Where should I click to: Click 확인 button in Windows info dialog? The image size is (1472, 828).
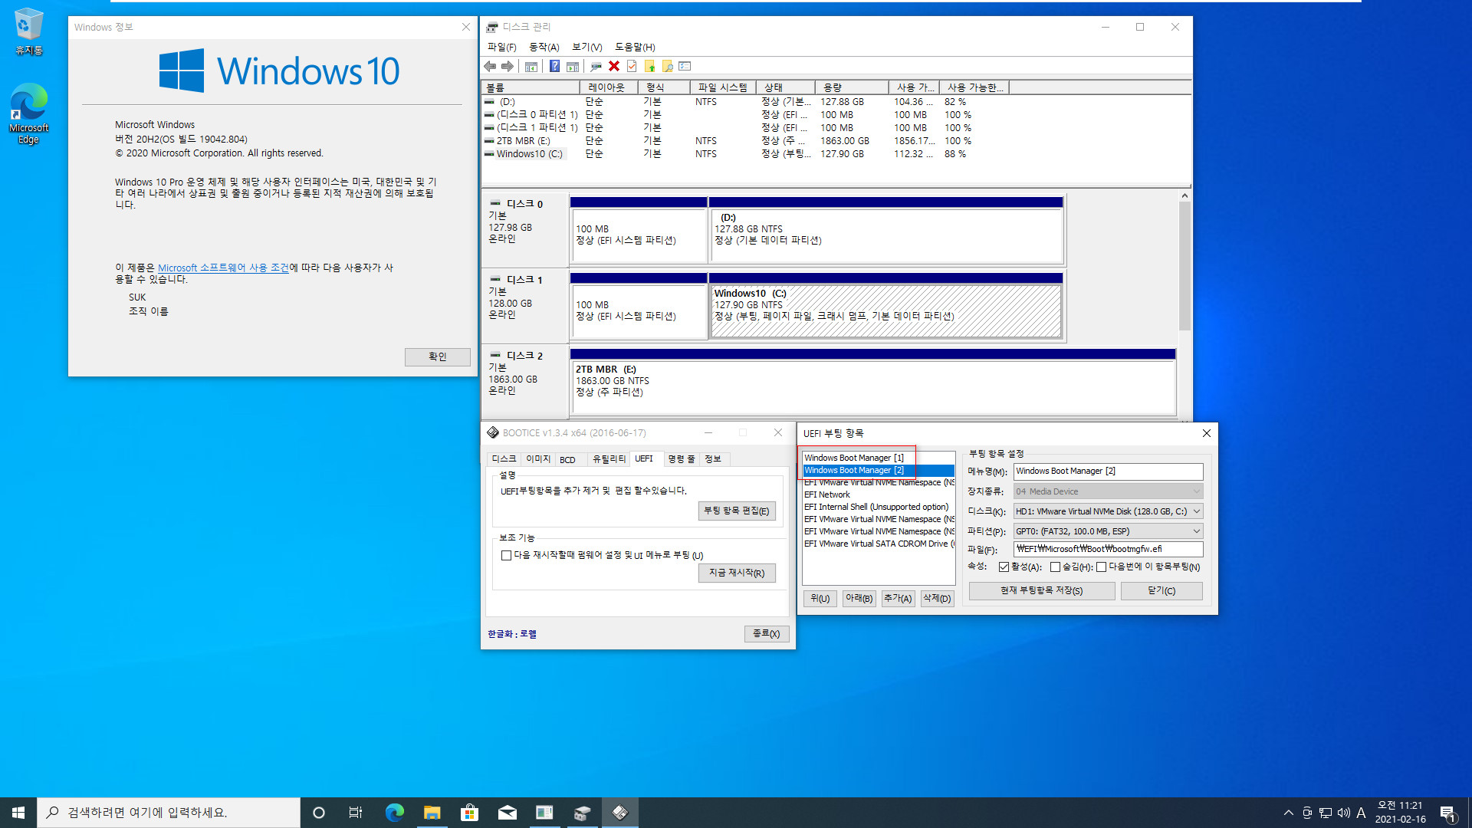[437, 356]
